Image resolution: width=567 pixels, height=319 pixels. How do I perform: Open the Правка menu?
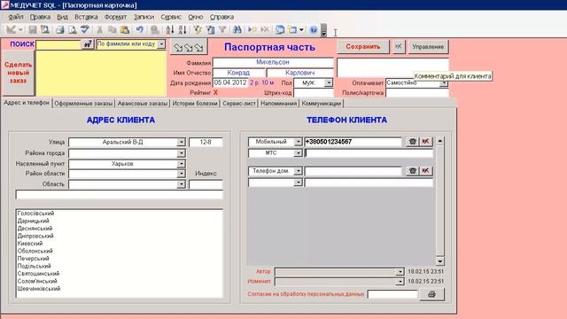pyautogui.click(x=40, y=17)
